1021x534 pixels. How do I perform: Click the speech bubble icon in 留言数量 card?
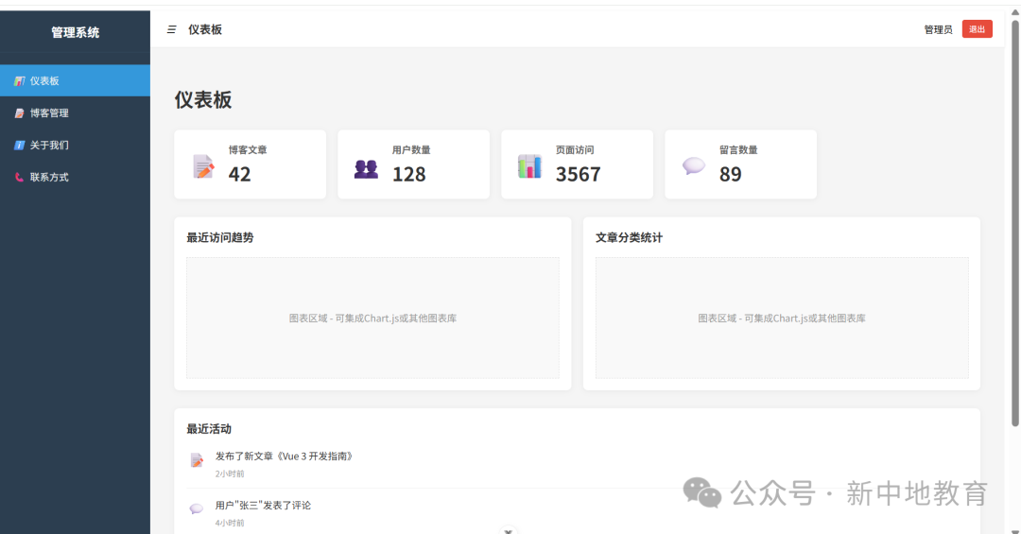pyautogui.click(x=694, y=166)
